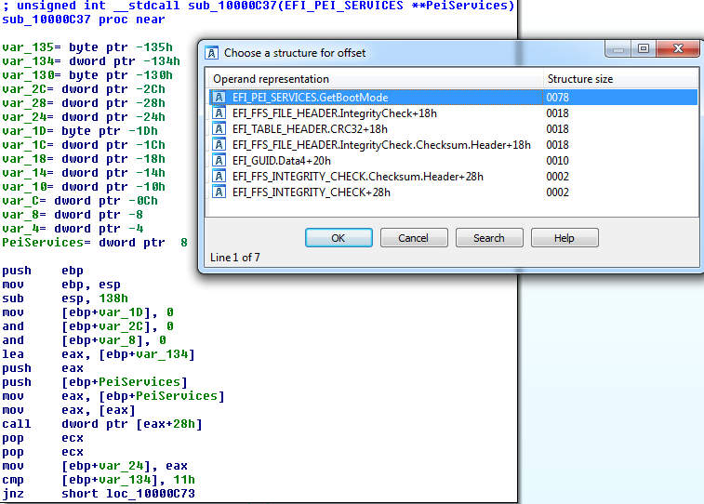The width and height of the screenshot is (704, 504).
Task: Select EFI_TABLE_HEADER.CRC32+18h entry
Action: tap(453, 129)
